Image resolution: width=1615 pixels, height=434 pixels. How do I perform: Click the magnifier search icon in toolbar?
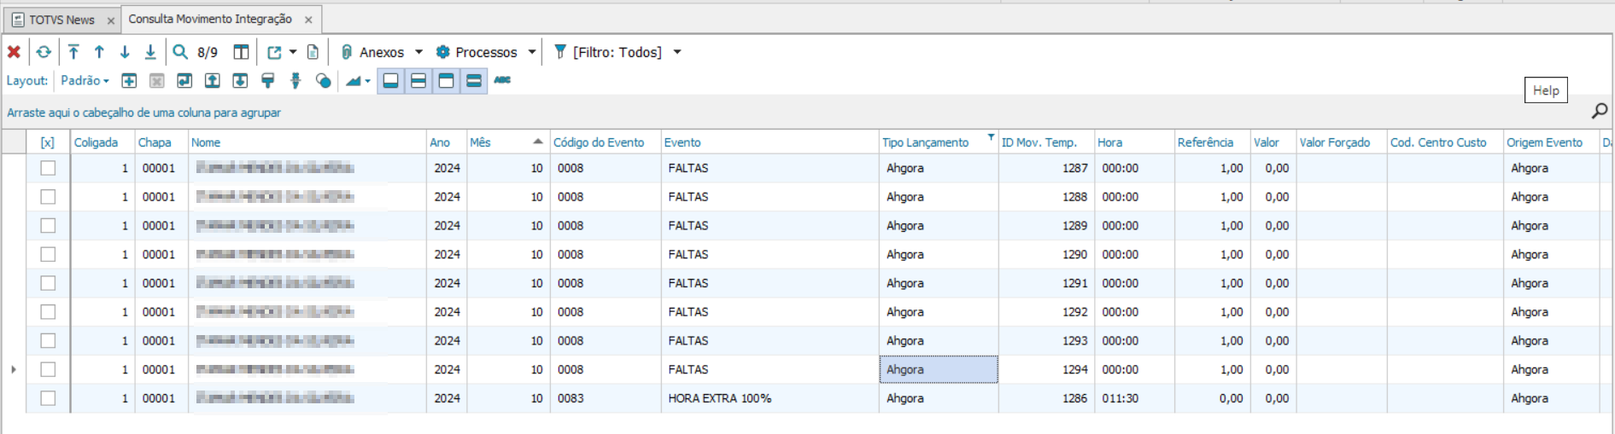point(180,52)
